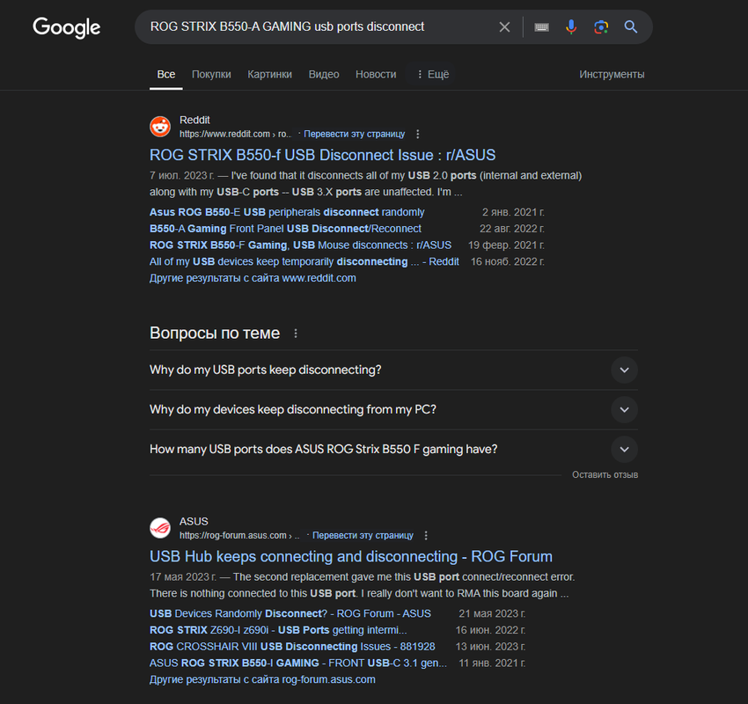Screen dimensions: 748x704
Task: Click the magnifier search icon
Action: [x=631, y=27]
